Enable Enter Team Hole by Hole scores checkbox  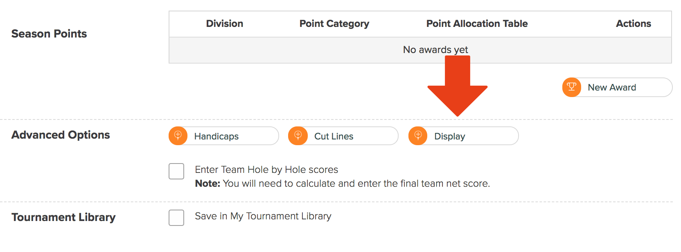tap(176, 171)
